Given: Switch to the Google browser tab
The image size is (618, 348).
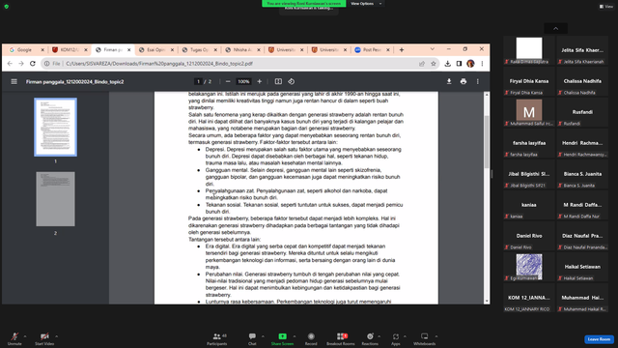Looking at the screenshot, I should 23,49.
